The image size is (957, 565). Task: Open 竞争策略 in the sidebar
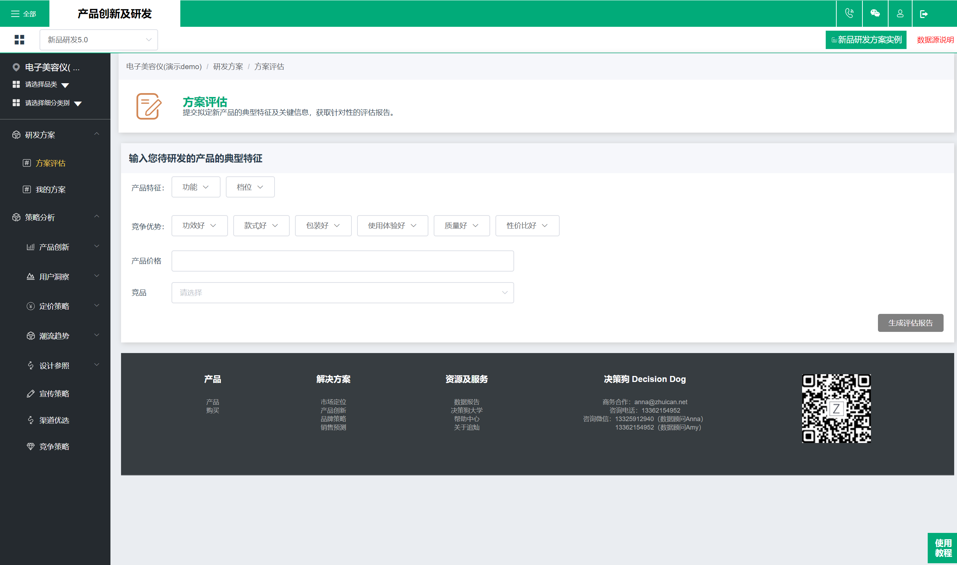coord(55,446)
